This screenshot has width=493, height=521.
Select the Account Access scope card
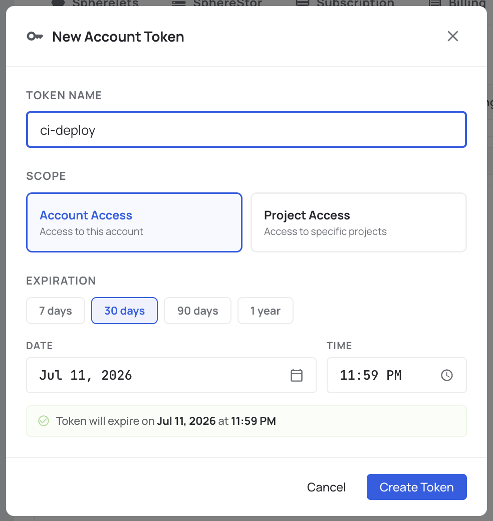pyautogui.click(x=134, y=222)
